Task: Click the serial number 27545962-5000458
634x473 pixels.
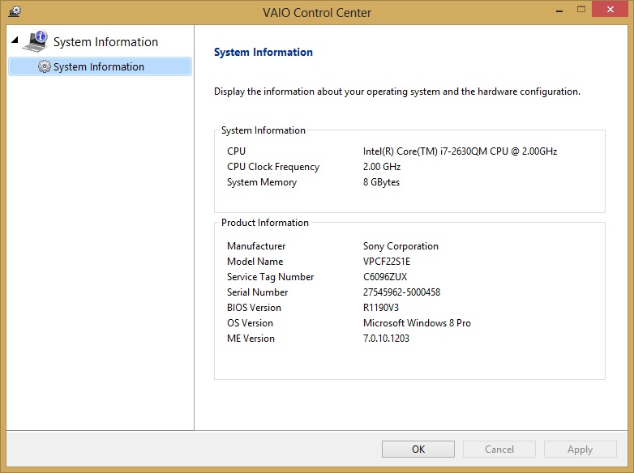Action: 401,292
